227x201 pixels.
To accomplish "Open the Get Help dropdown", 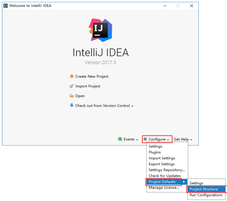I will point(183,139).
